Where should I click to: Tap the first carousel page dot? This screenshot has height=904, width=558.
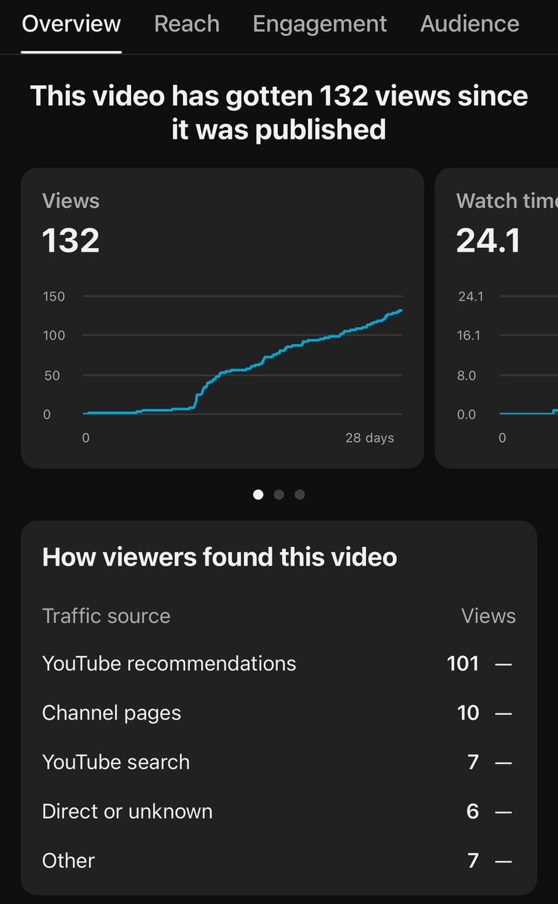coord(258,495)
